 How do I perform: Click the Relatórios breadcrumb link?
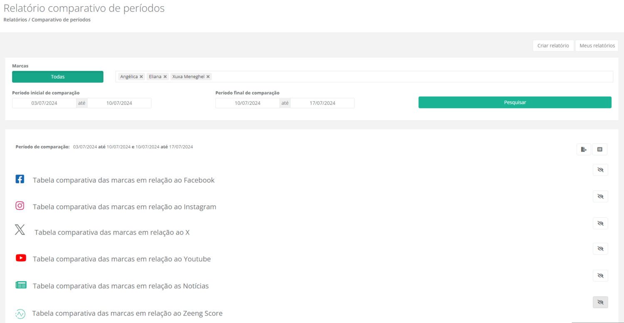(15, 20)
